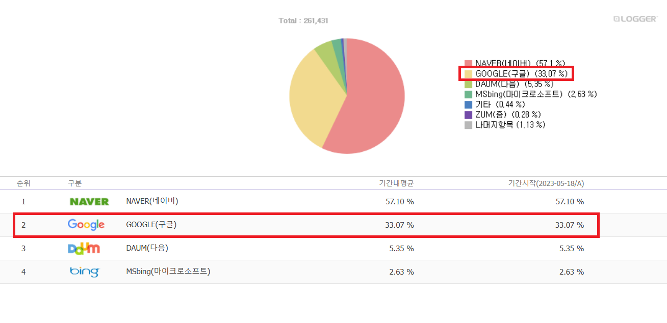Click legend text GOOGLE(구글) (33.07 %)
Image resolution: width=667 pixels, height=323 pixels.
522,74
